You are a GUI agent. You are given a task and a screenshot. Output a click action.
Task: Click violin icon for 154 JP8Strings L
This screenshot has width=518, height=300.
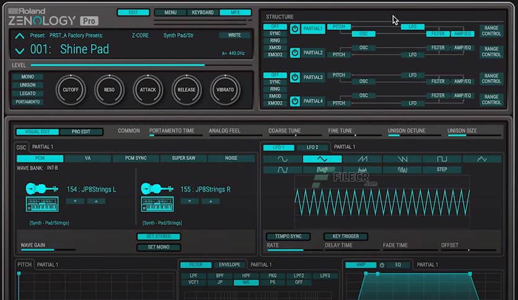coord(42,188)
